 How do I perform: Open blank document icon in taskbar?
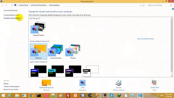tap(126, 96)
